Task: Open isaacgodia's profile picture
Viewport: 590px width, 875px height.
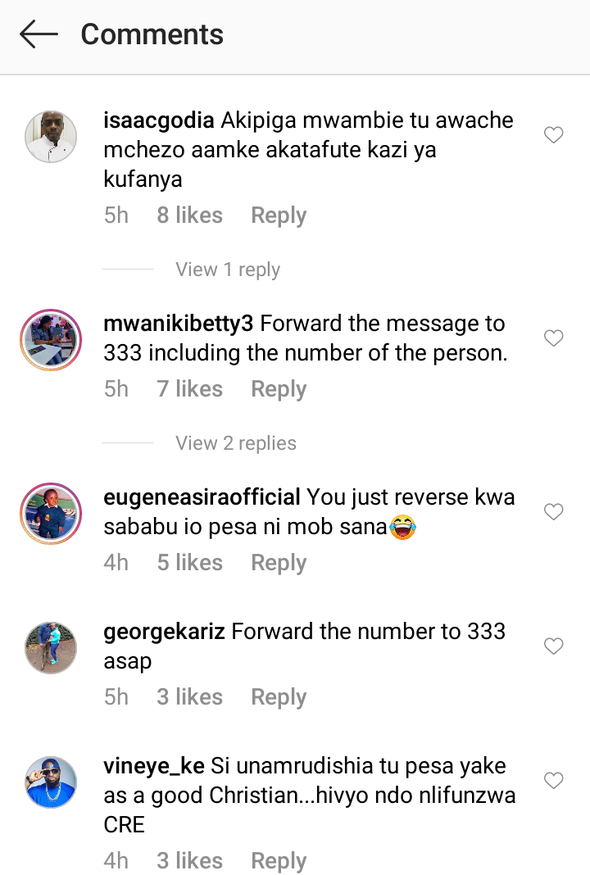Action: [51, 137]
